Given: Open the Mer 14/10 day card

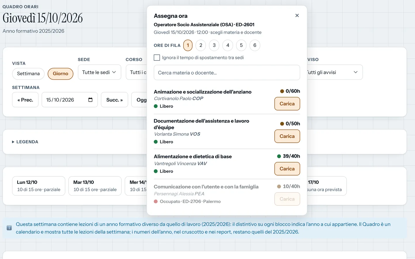Looking at the screenshot, I should 136,186.
